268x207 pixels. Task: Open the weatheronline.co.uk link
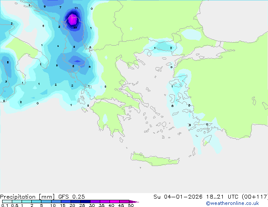click(x=232, y=203)
